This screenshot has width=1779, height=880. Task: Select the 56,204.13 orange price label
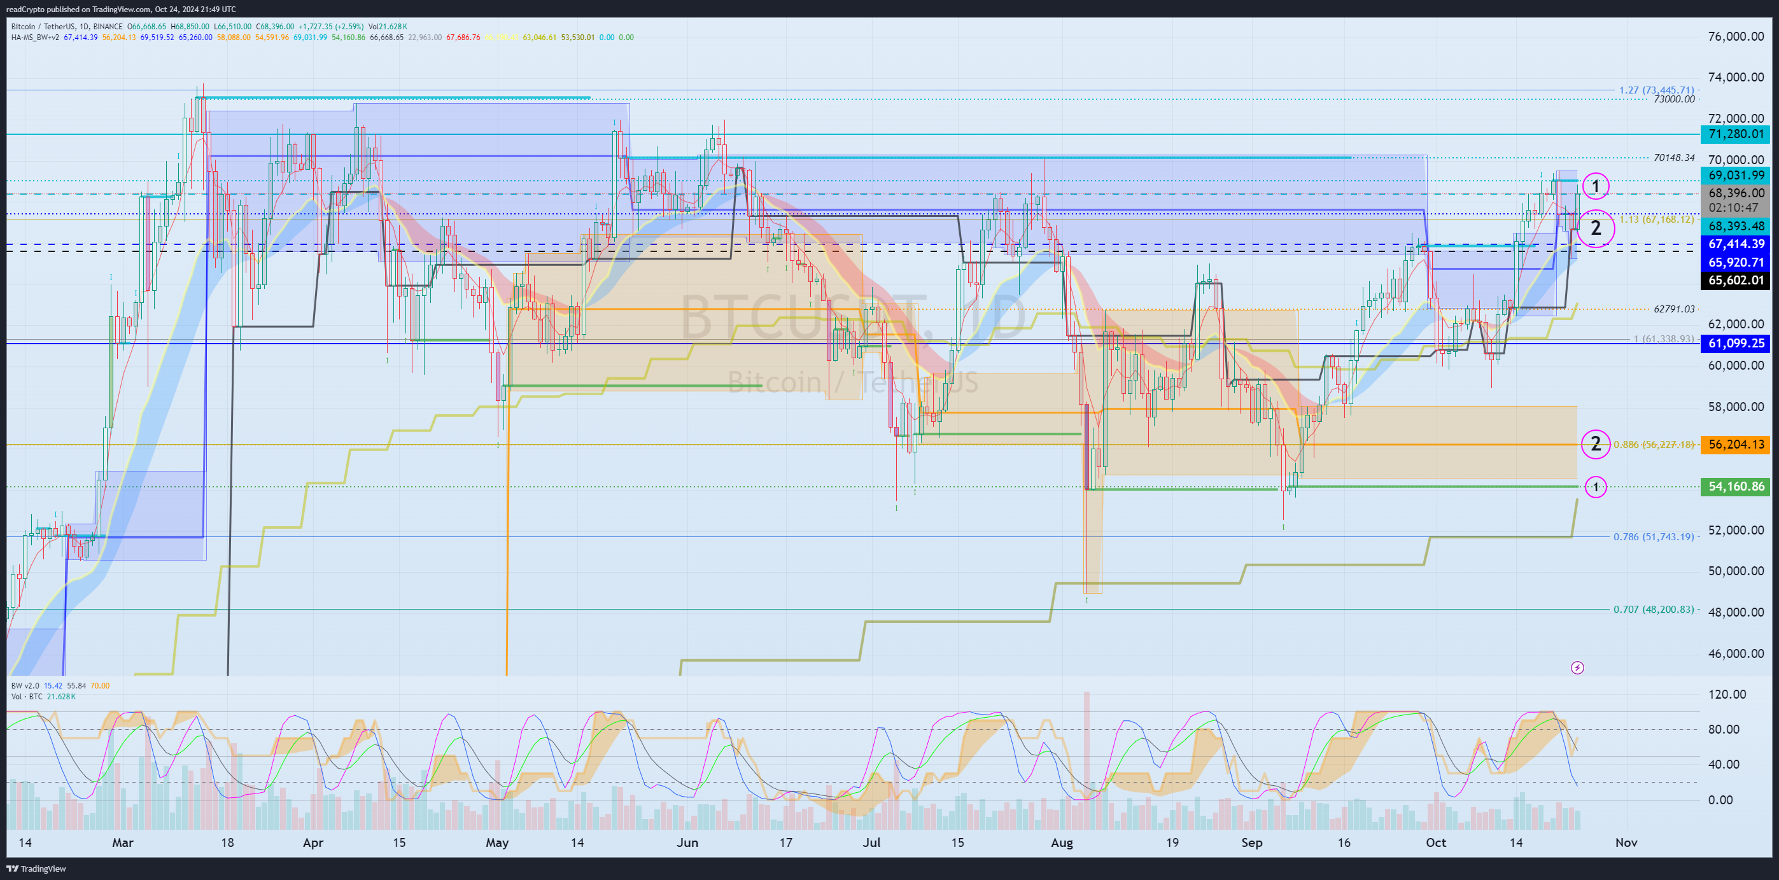tap(1736, 445)
